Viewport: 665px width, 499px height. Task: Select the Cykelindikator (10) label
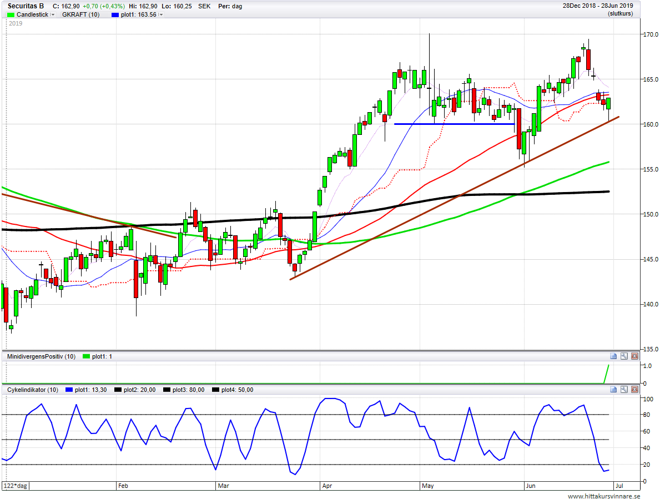[33, 390]
